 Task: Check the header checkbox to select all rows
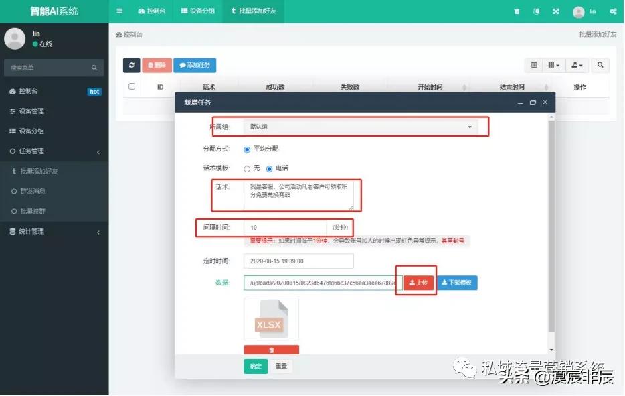click(131, 86)
